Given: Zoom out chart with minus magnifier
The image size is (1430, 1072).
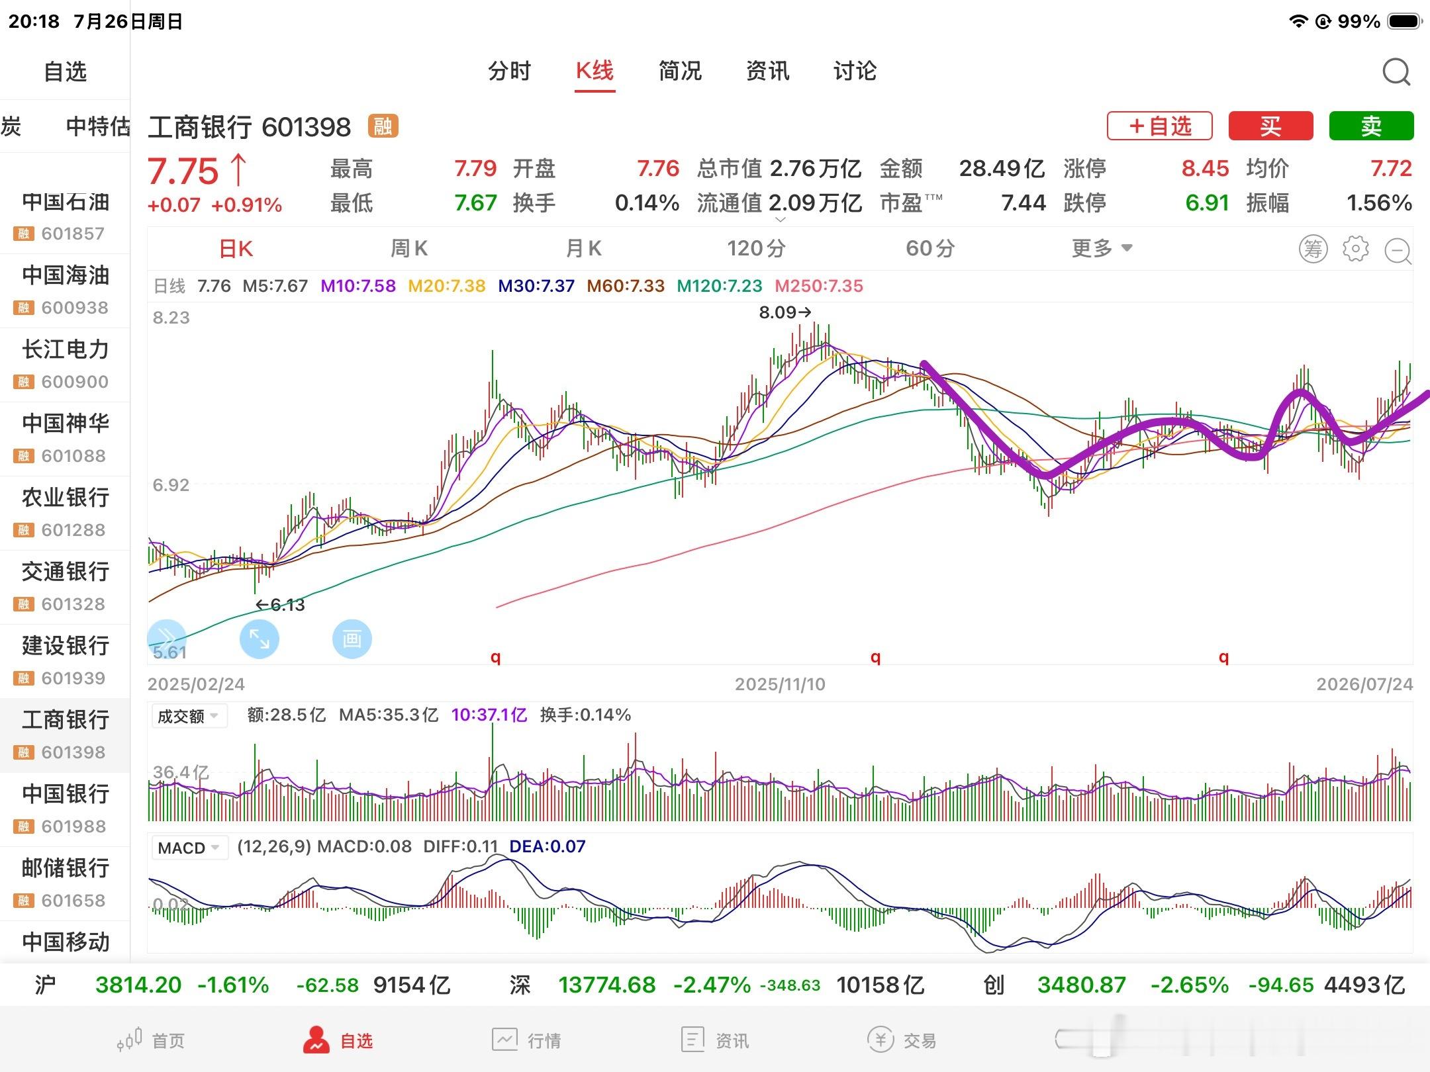Looking at the screenshot, I should (1398, 250).
